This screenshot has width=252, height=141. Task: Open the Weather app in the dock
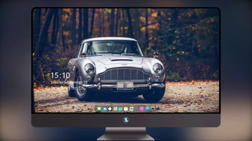tap(105, 109)
